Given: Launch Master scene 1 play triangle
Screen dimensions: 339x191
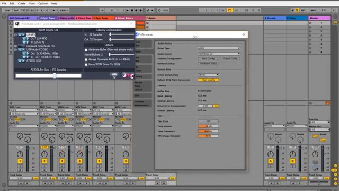Looking at the screenshot, I should pyautogui.click(x=311, y=23).
